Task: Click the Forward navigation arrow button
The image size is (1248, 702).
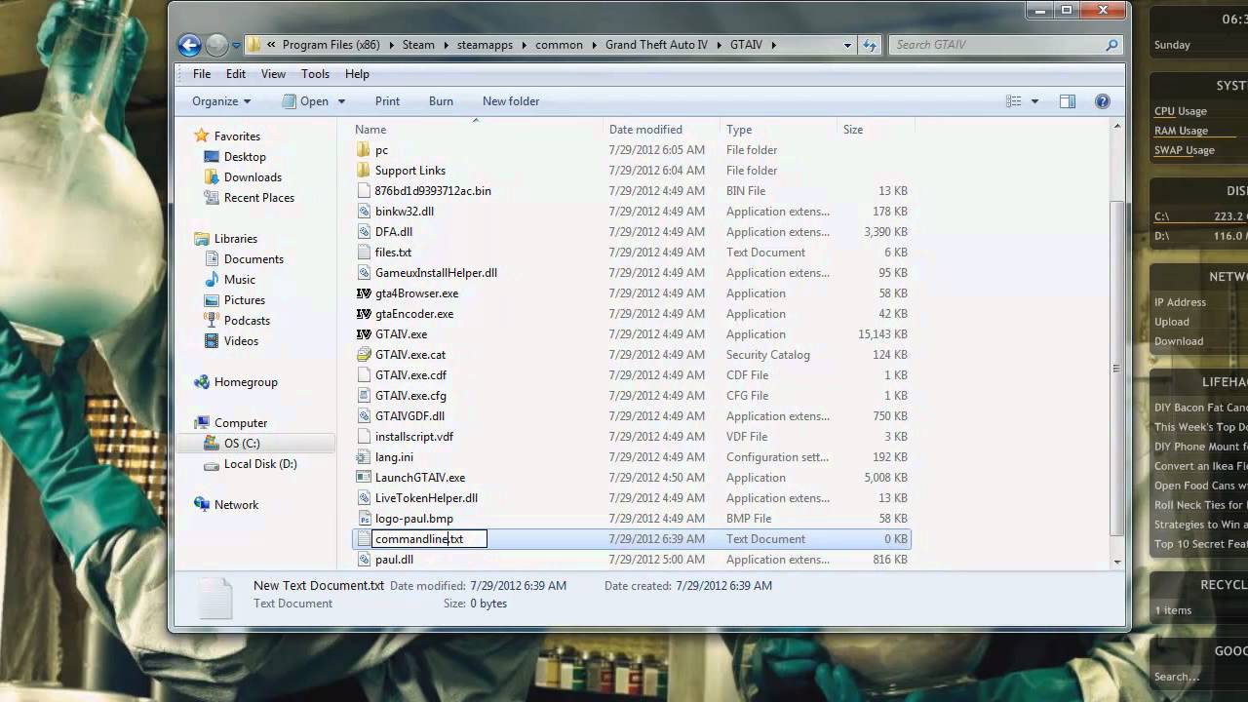Action: pos(216,45)
